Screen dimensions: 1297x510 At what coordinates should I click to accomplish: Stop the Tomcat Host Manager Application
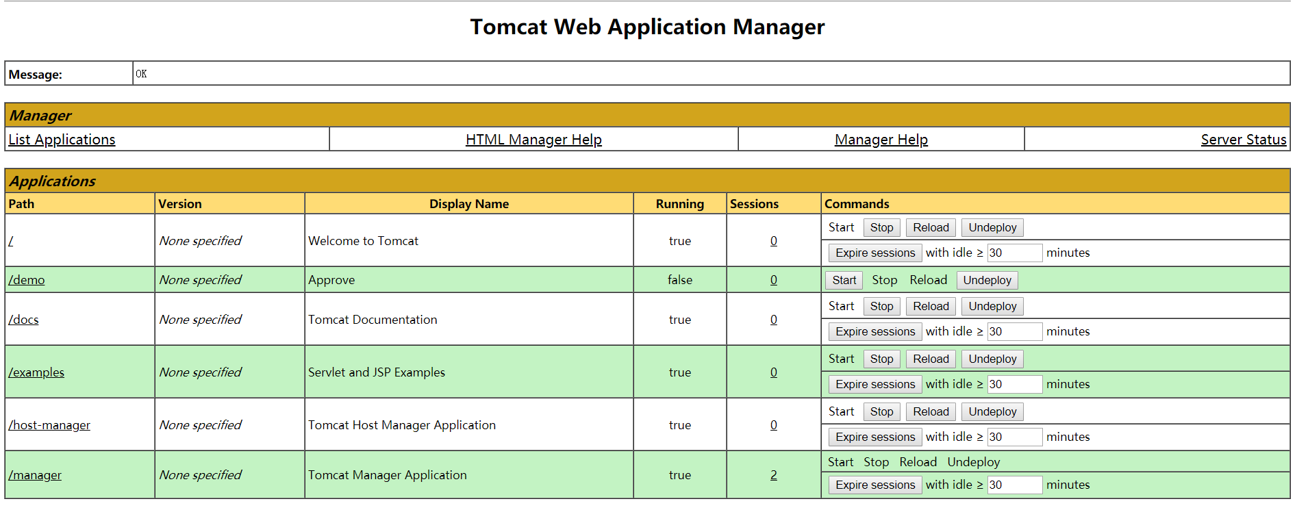coord(881,412)
